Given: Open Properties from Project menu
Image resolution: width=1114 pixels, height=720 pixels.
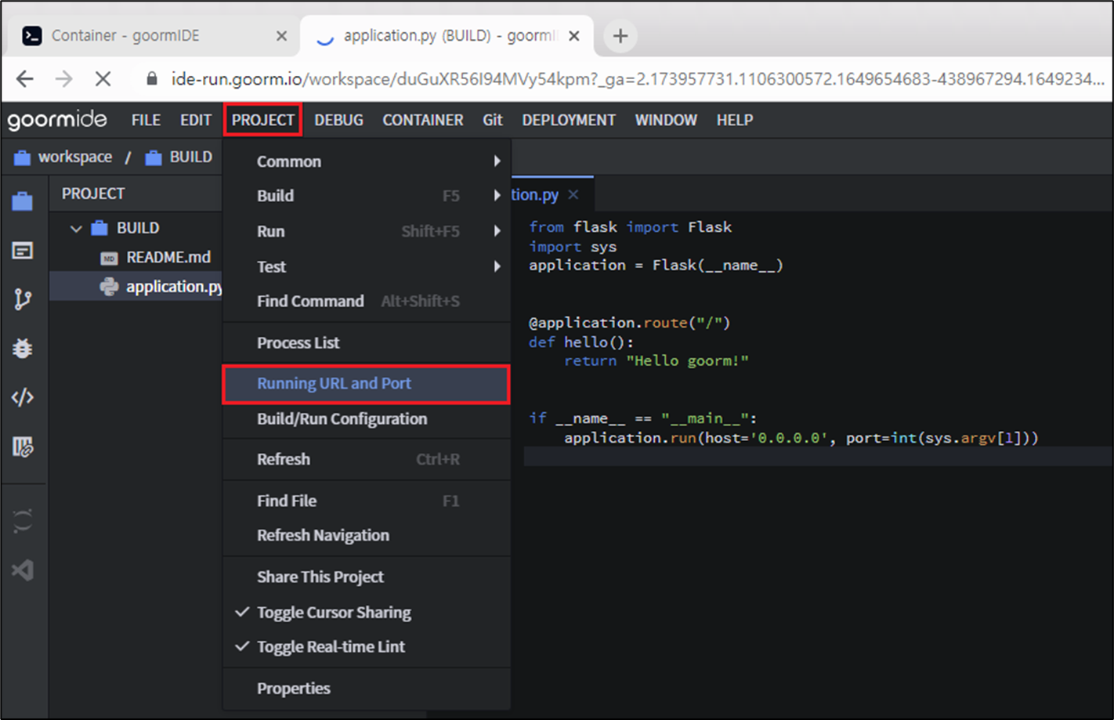Looking at the screenshot, I should tap(367, 688).
